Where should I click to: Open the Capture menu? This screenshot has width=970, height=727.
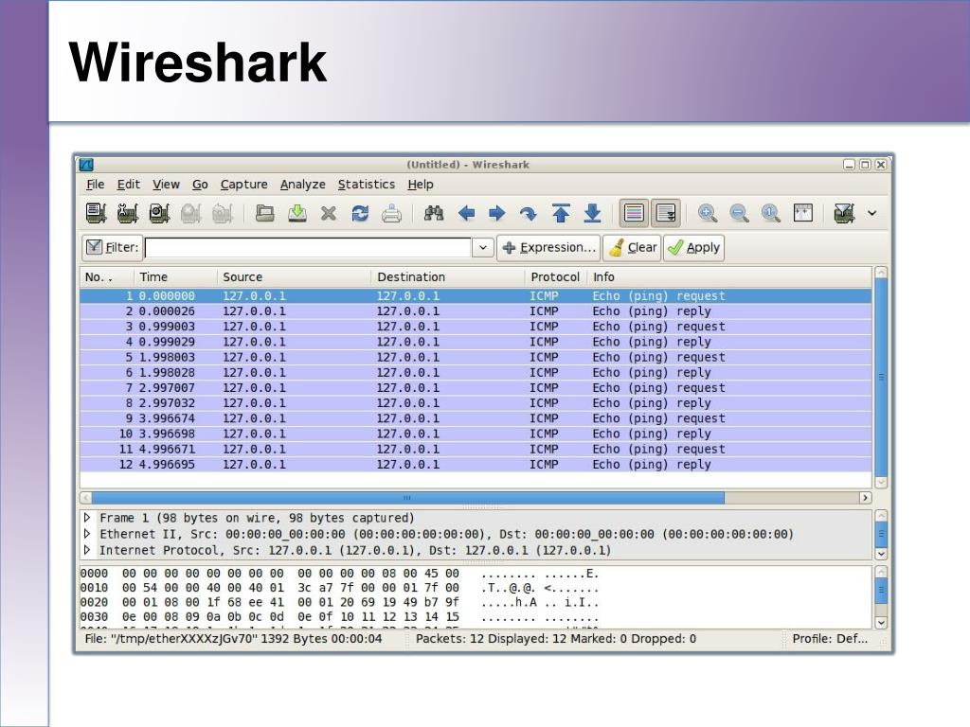(243, 185)
